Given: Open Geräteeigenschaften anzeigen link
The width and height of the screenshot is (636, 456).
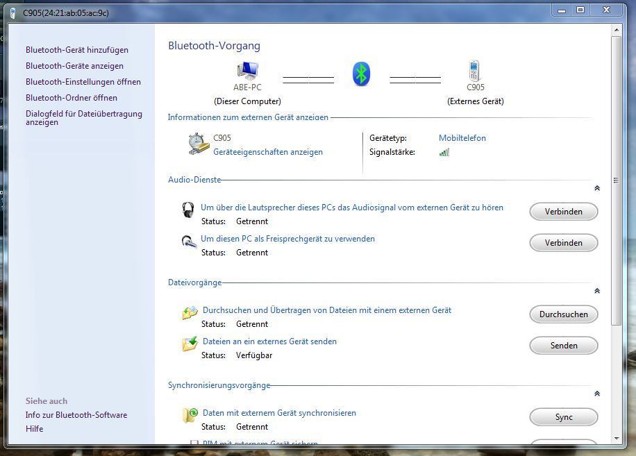Looking at the screenshot, I should (268, 152).
